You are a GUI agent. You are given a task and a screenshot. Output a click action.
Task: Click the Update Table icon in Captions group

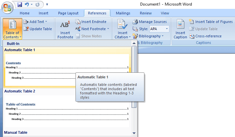[192, 29]
